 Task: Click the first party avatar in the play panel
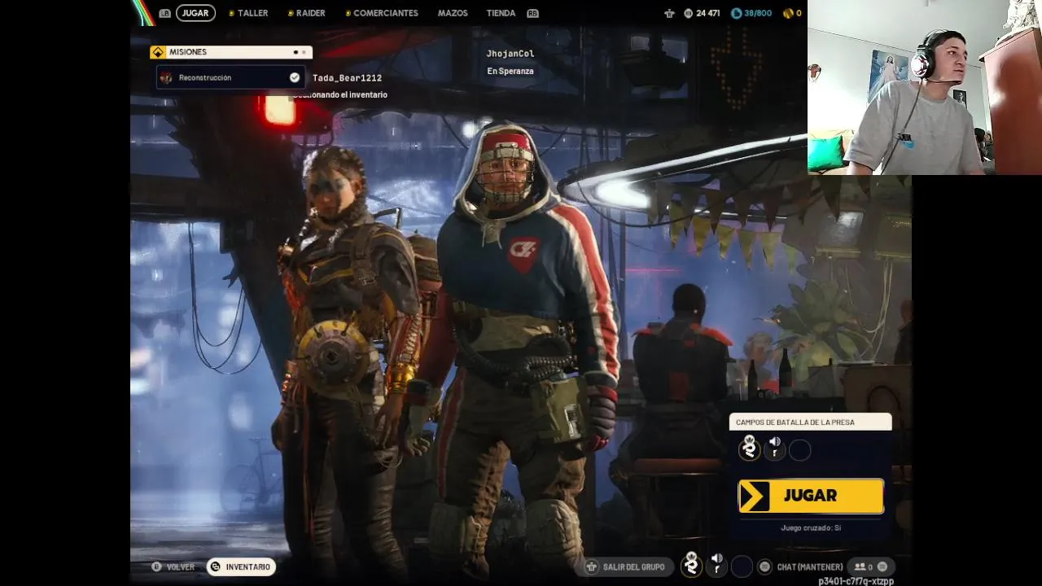pyautogui.click(x=749, y=448)
